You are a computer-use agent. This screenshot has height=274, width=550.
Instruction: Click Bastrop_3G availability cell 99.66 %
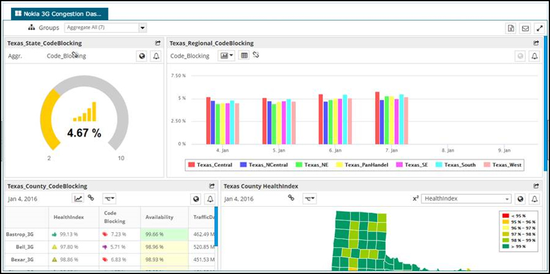pyautogui.click(x=164, y=234)
